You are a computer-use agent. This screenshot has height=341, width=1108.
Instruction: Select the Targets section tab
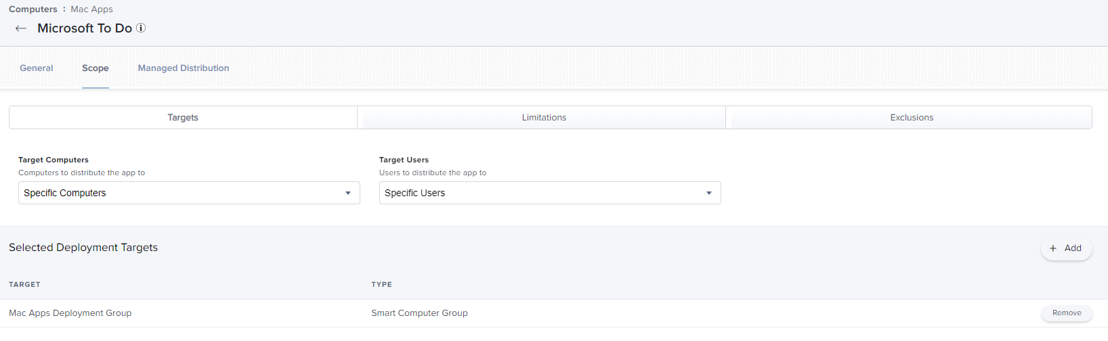point(183,117)
